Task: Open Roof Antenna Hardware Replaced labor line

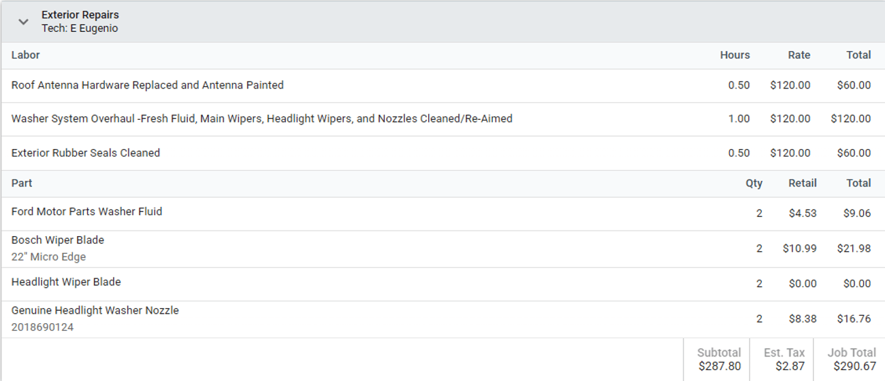Action: [x=442, y=86]
